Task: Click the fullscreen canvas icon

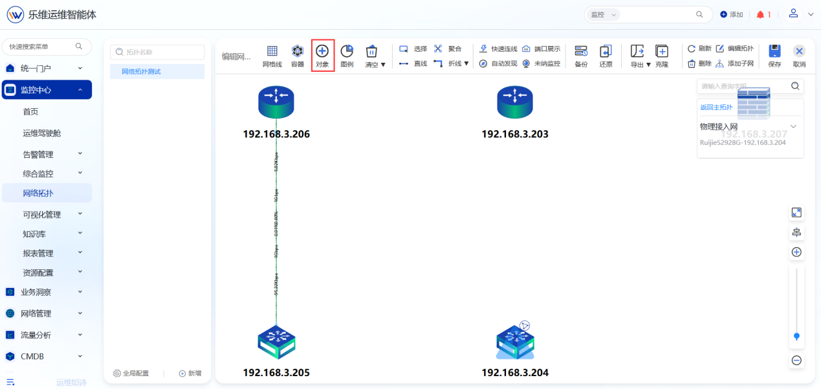Action: (796, 212)
